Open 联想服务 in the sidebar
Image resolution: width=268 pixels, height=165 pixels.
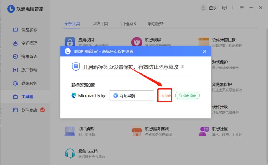(29, 83)
